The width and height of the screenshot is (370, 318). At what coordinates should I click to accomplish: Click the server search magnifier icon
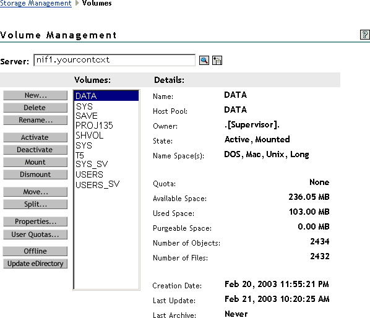(x=204, y=61)
